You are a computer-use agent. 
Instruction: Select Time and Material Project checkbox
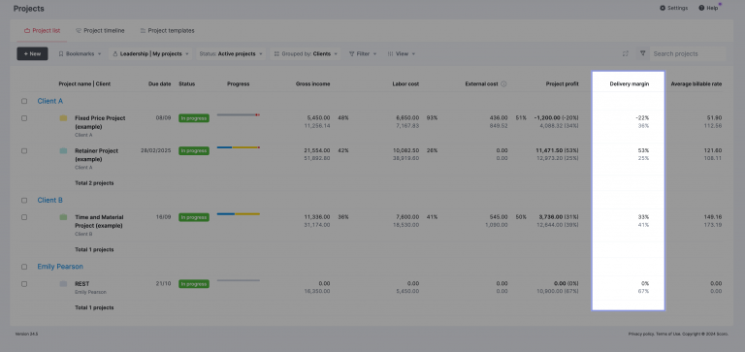[24, 217]
